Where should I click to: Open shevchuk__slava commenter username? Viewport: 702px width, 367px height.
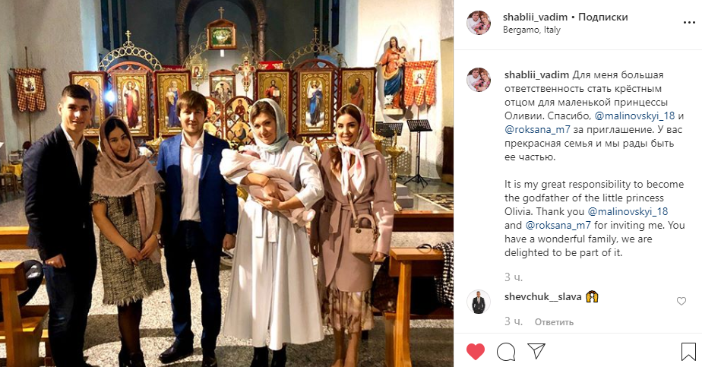pos(543,297)
